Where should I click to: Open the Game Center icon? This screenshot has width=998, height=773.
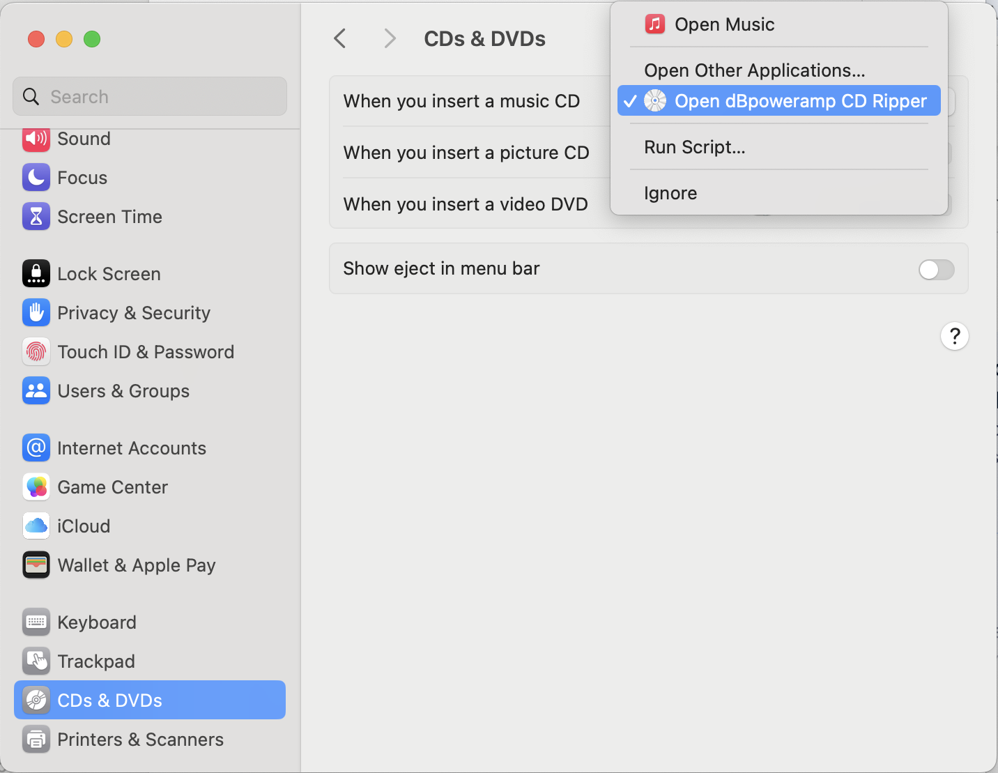[36, 487]
